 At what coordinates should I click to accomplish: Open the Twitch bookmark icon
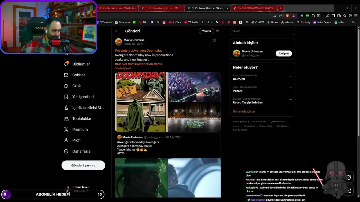tap(152, 22)
